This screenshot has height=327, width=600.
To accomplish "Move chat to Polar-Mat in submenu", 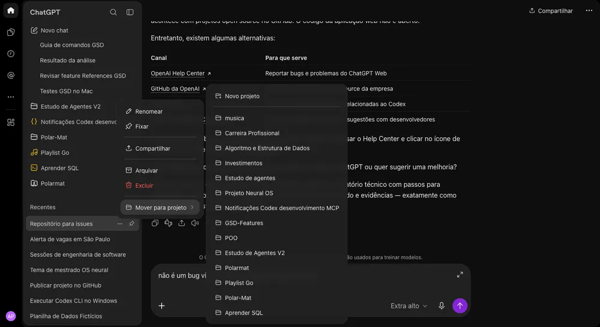I will pyautogui.click(x=276, y=298).
